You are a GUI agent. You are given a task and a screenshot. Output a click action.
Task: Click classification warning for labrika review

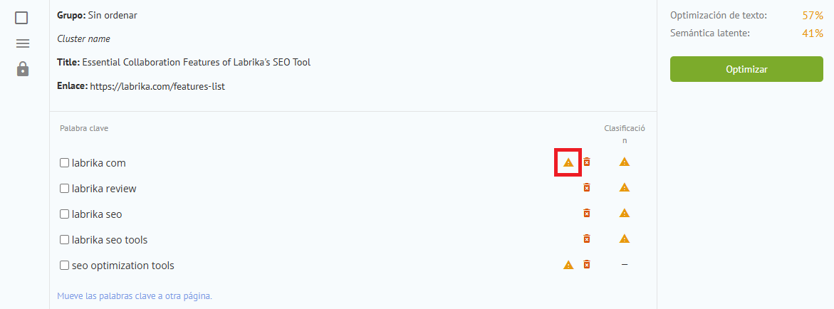pos(625,187)
